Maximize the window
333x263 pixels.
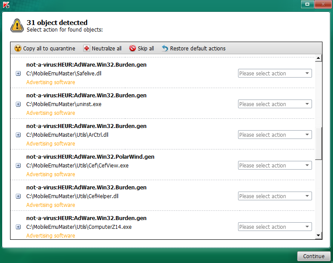[307, 4]
